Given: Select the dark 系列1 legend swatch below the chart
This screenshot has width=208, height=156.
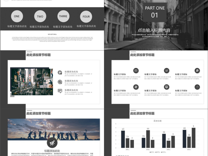Looking at the screenshot, I should coord(150,152).
